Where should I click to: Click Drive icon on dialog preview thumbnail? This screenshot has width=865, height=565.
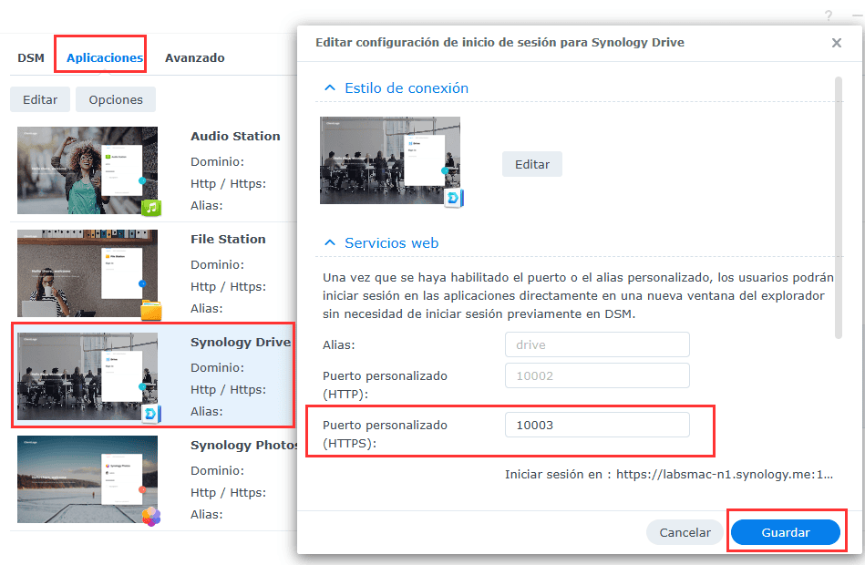click(454, 198)
